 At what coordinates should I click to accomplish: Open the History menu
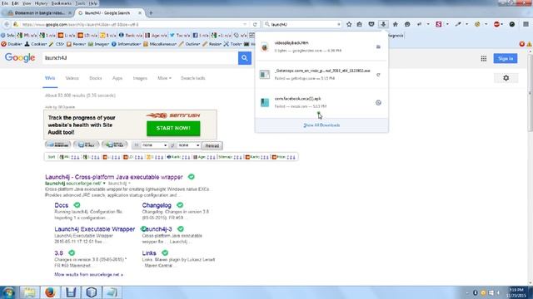41,3
